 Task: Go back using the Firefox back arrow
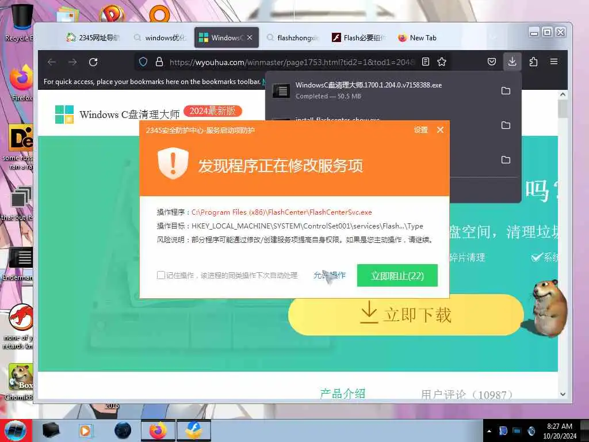coord(52,62)
